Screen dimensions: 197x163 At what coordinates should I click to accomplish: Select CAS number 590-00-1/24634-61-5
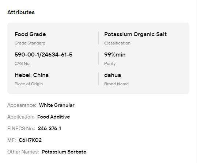pos(43,55)
